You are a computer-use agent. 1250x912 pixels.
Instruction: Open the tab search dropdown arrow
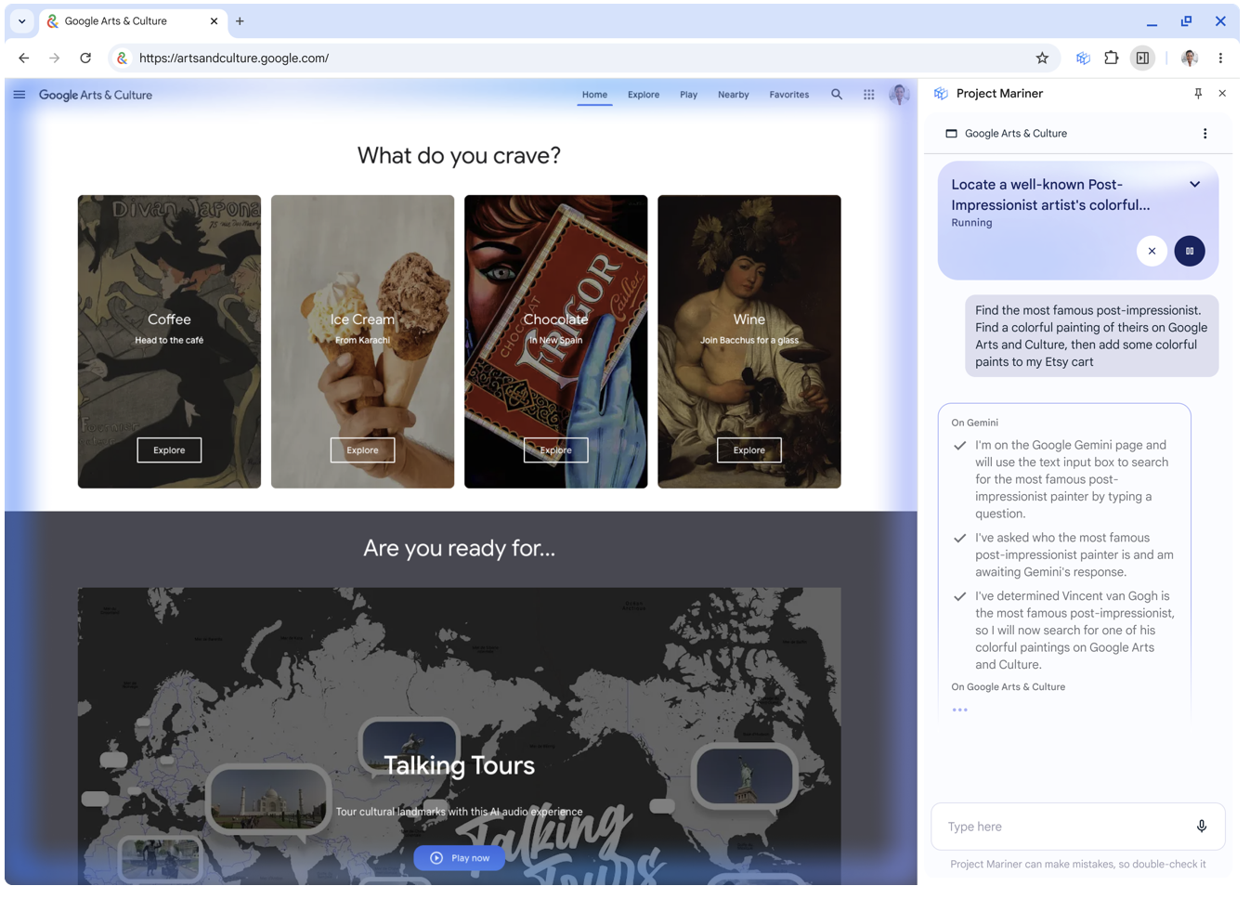pos(21,20)
